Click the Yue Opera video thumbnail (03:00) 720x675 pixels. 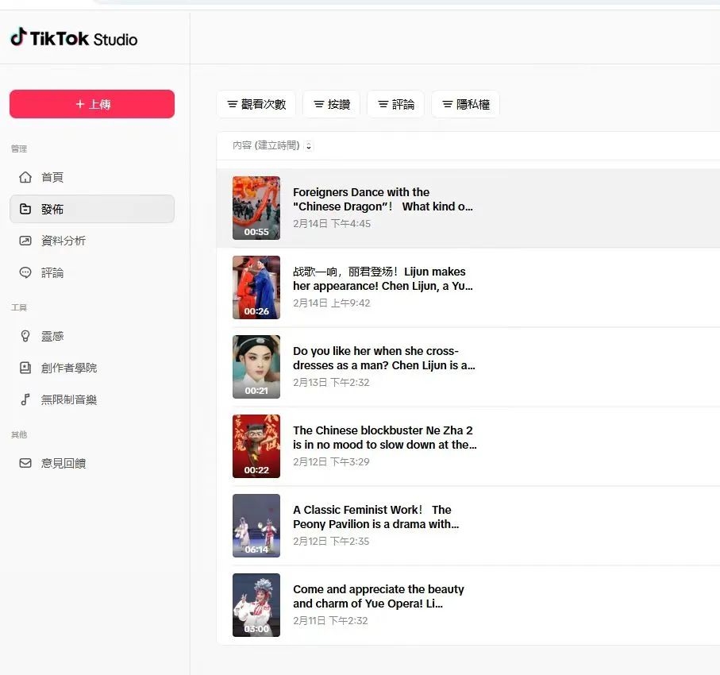[x=256, y=604]
